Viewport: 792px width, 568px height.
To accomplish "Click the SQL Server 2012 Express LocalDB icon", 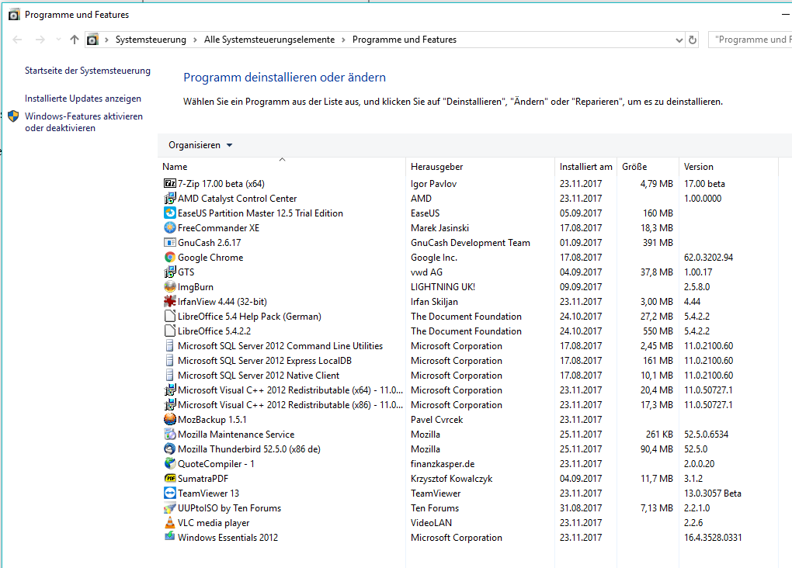I will pos(170,361).
